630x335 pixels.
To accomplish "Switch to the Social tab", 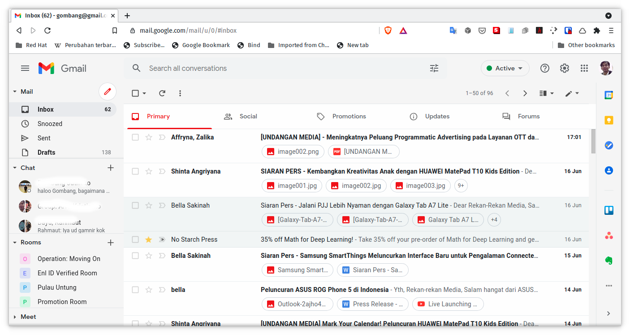I will (x=241, y=117).
